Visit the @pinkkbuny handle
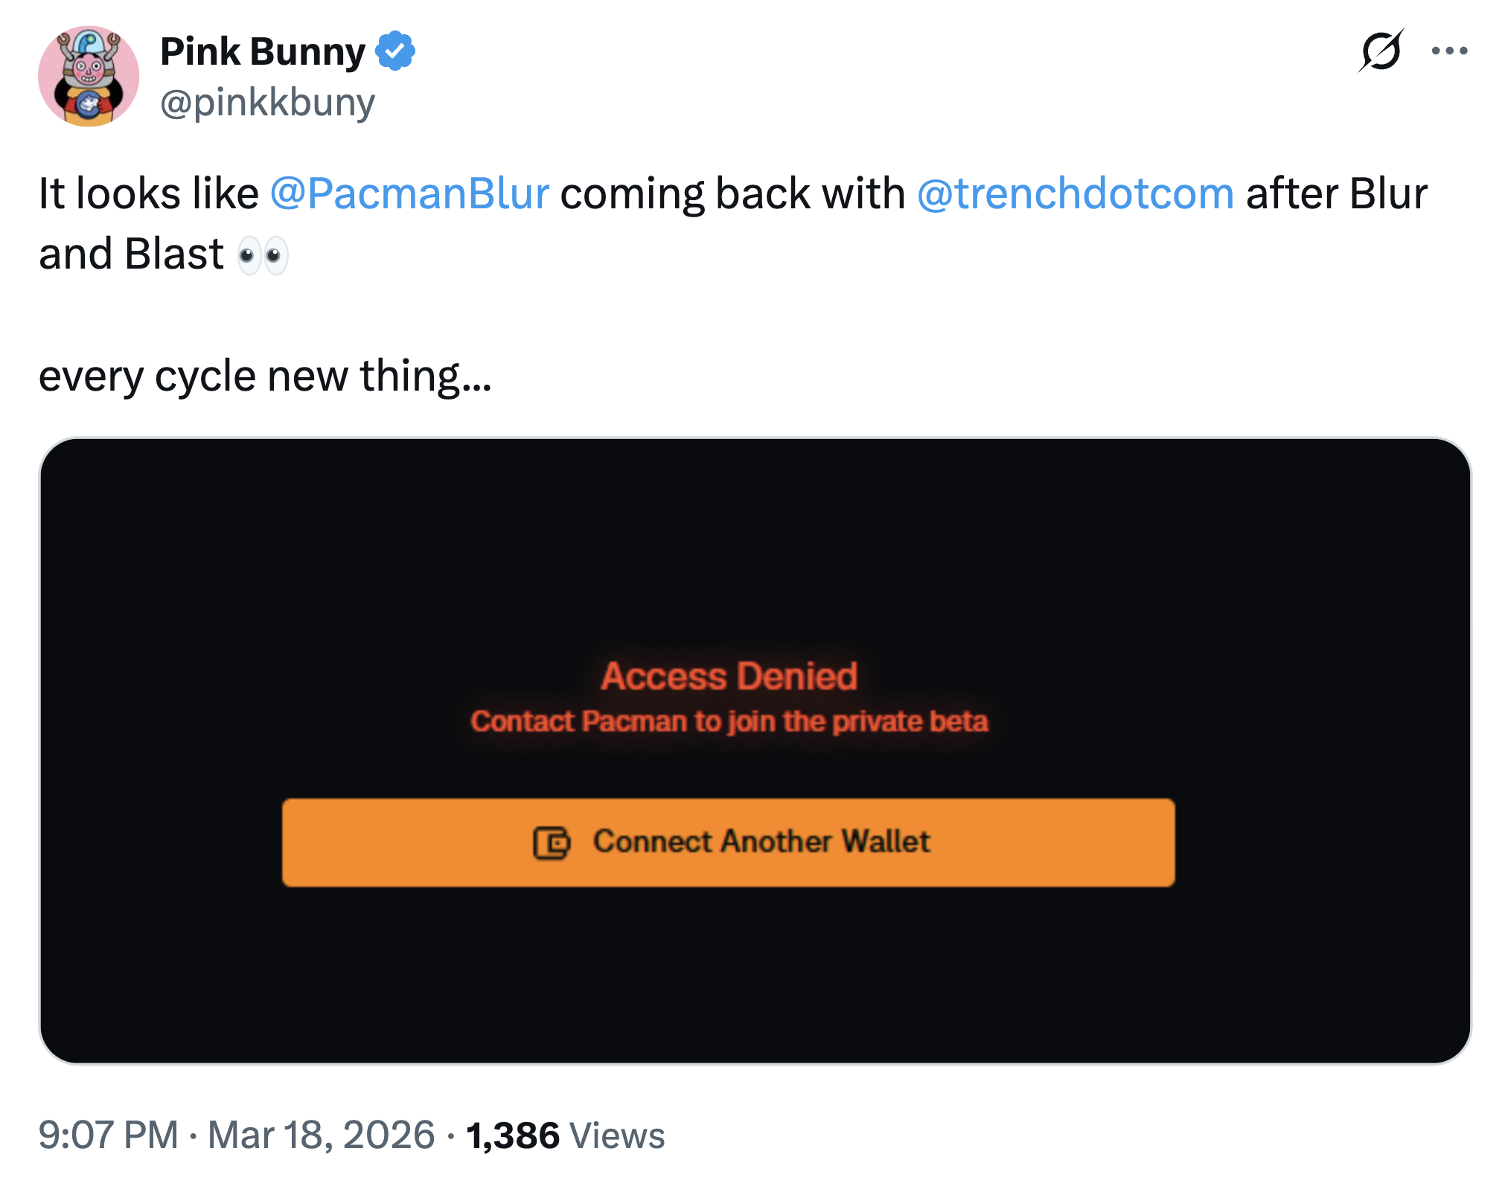Screen dimensions: 1508x1189 pos(267,102)
